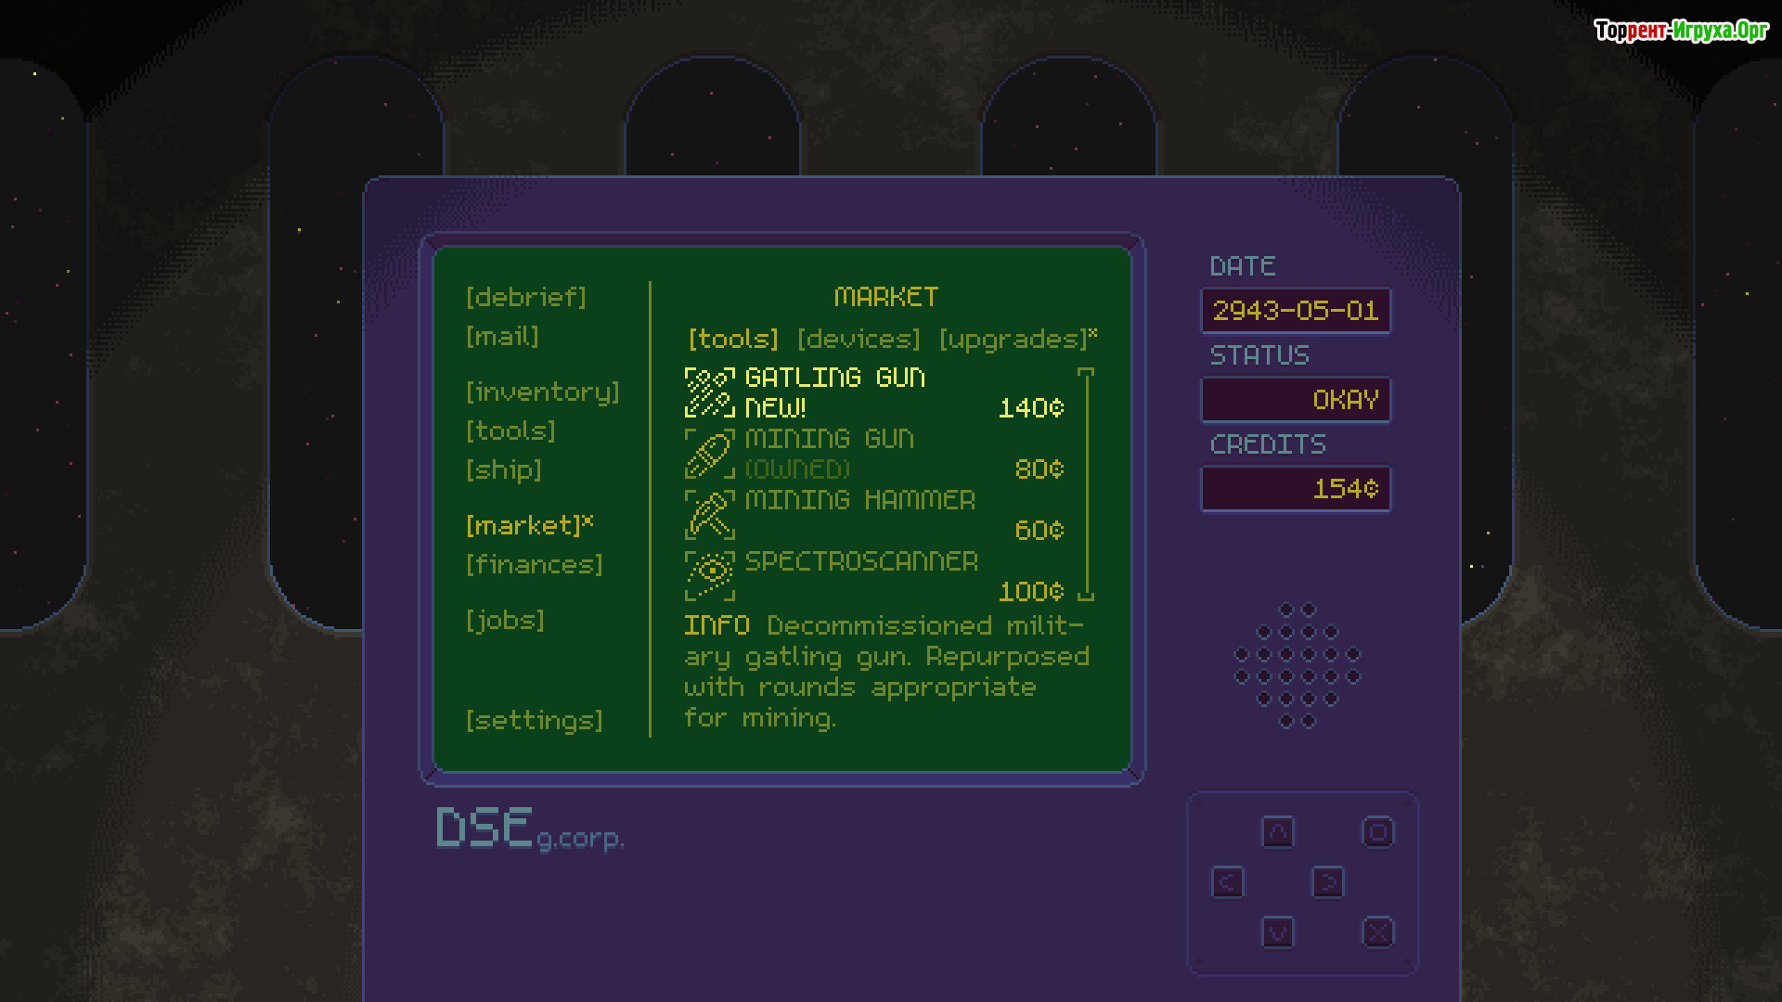Viewport: 1782px width, 1002px height.
Task: Select the Spectroscanner eye icon
Action: 710,576
